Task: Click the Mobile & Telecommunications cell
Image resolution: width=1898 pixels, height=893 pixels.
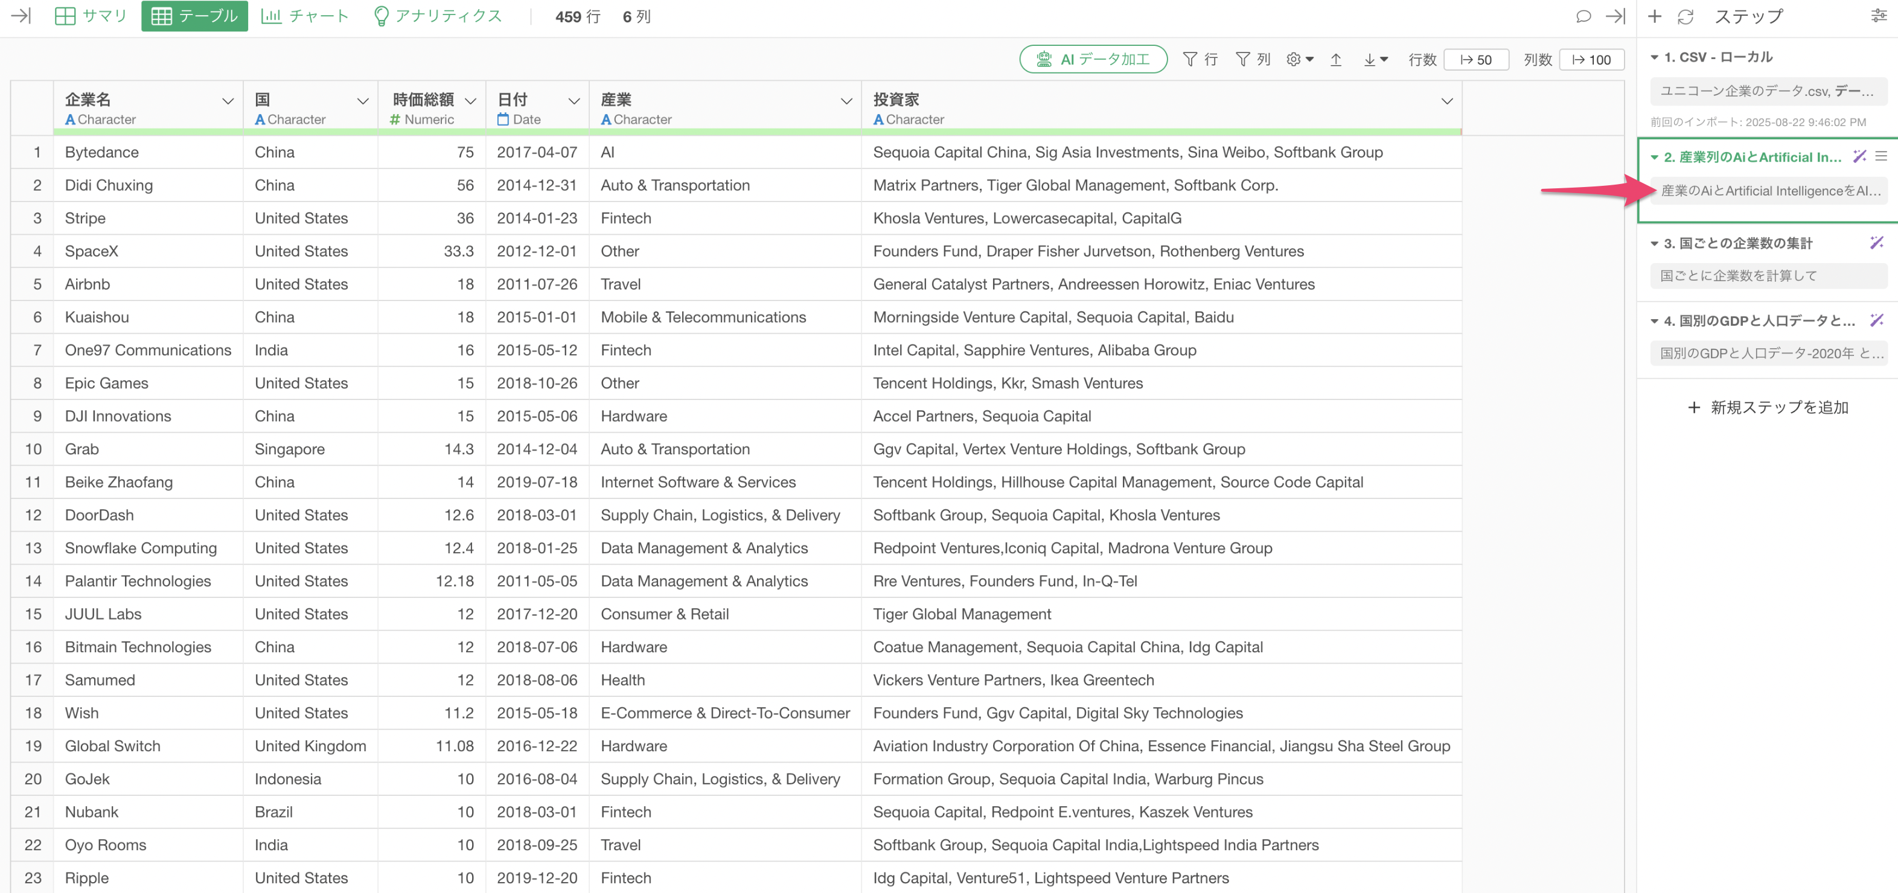Action: 725,317
